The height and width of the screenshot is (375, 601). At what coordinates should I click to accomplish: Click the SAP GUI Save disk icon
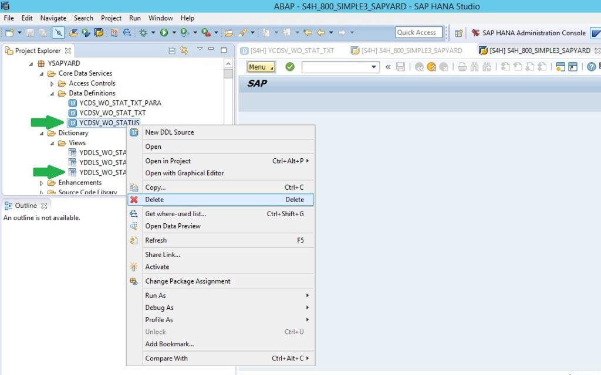[x=400, y=67]
